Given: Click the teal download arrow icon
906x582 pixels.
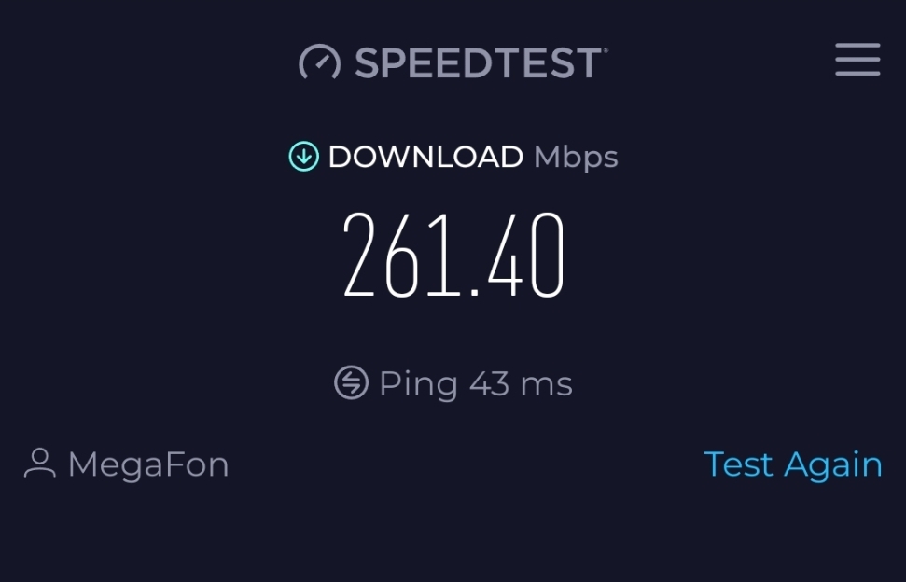Looking at the screenshot, I should click(304, 156).
